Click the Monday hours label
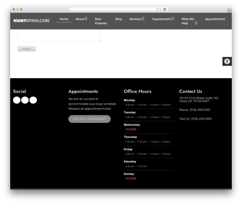Image resolution: width=242 pixels, height=204 pixels. [129, 100]
